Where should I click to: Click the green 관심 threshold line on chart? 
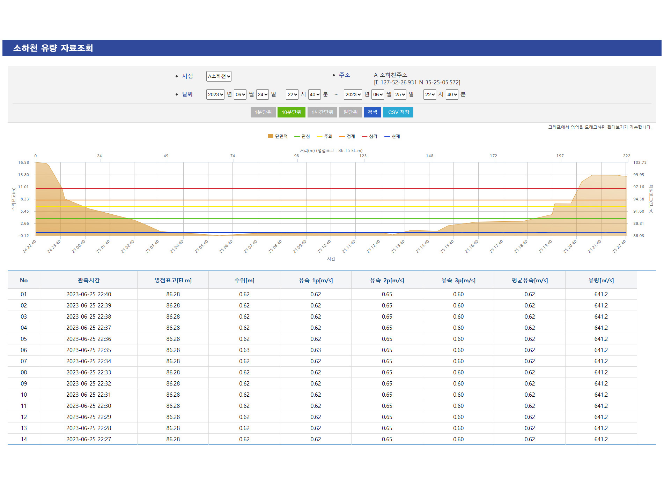coord(331,219)
